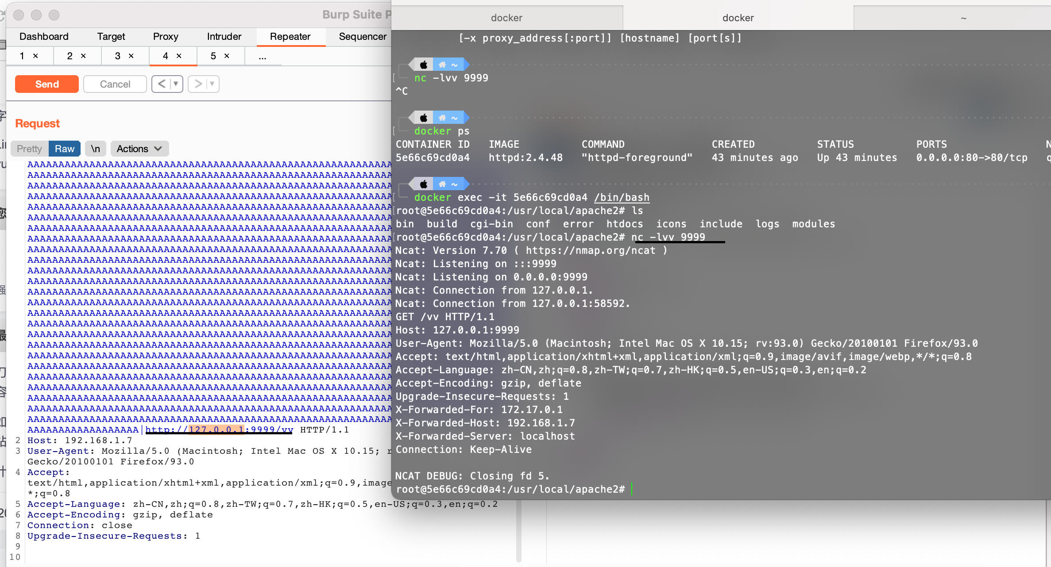Screen dimensions: 1051x567
Task: Go forward in request history
Action: pyautogui.click(x=198, y=84)
